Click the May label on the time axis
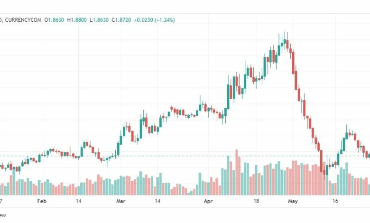Viewport: 370px width, 223px height. pyautogui.click(x=293, y=201)
